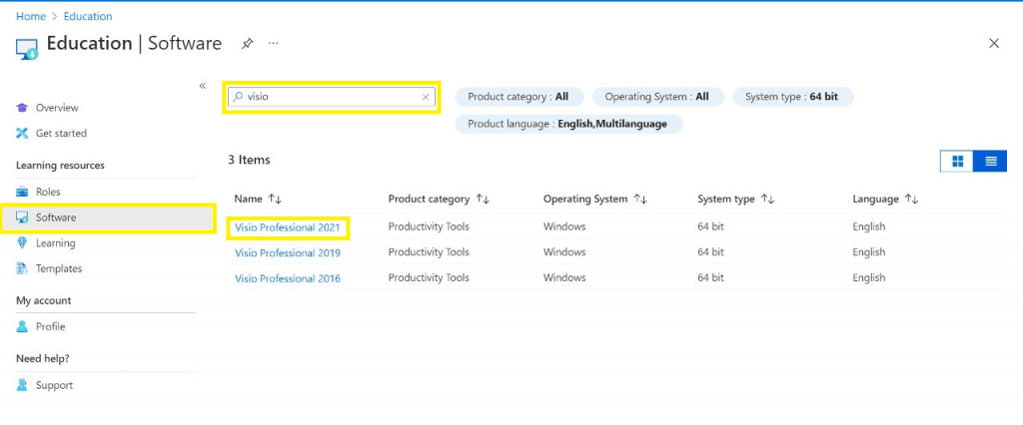The height and width of the screenshot is (425, 1023).
Task: Open Overview in sidebar
Action: 57,108
